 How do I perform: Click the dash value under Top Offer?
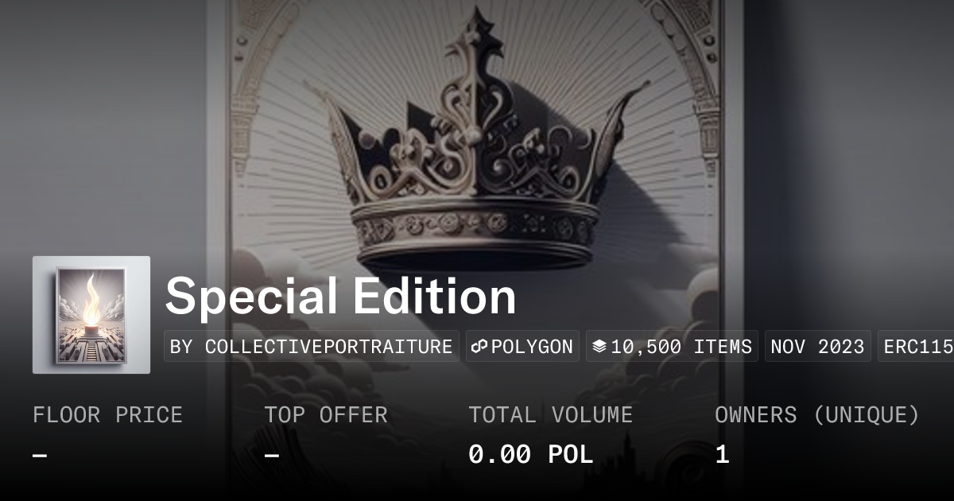click(x=272, y=455)
